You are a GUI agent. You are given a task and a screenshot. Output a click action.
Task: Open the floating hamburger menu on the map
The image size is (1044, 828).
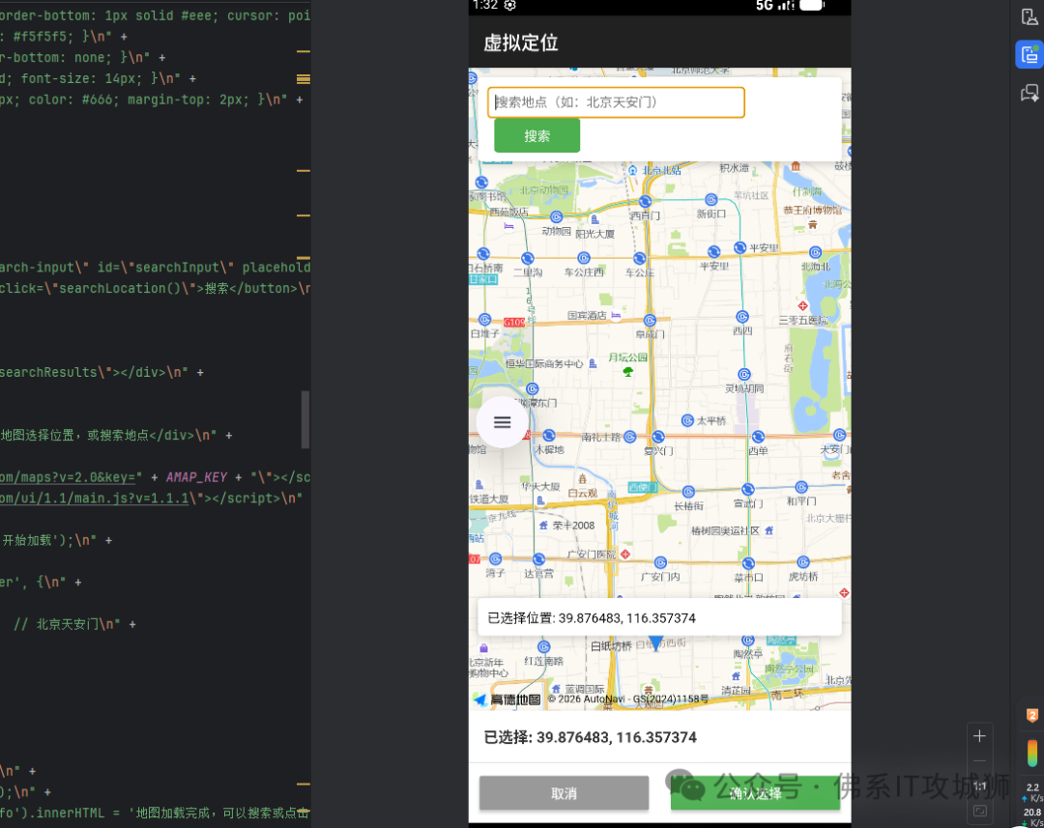tap(502, 422)
